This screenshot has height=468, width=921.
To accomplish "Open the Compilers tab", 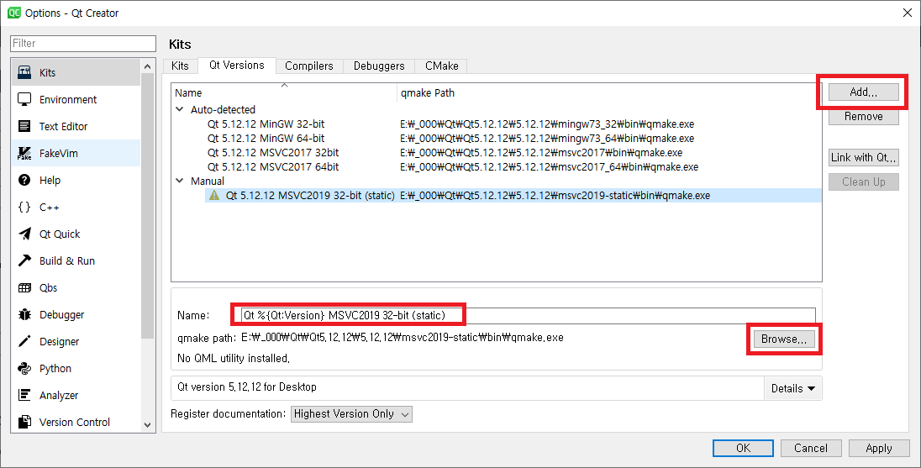I will (309, 66).
